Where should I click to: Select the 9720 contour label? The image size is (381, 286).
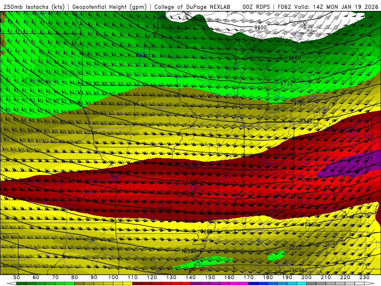pyautogui.click(x=287, y=83)
